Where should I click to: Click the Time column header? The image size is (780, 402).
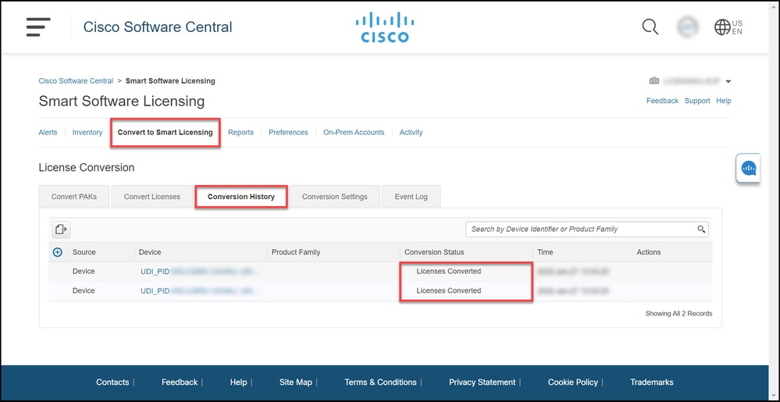tap(545, 252)
